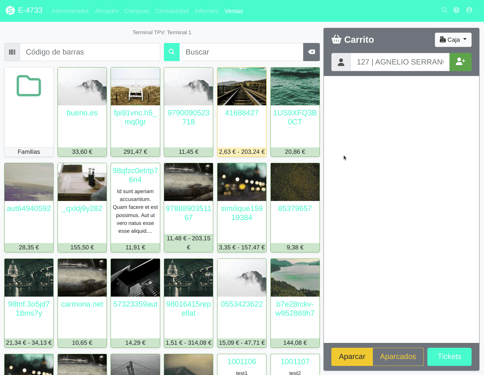This screenshot has width=484, height=375.
Task: Click the price 28,35 €
Action: point(29,247)
